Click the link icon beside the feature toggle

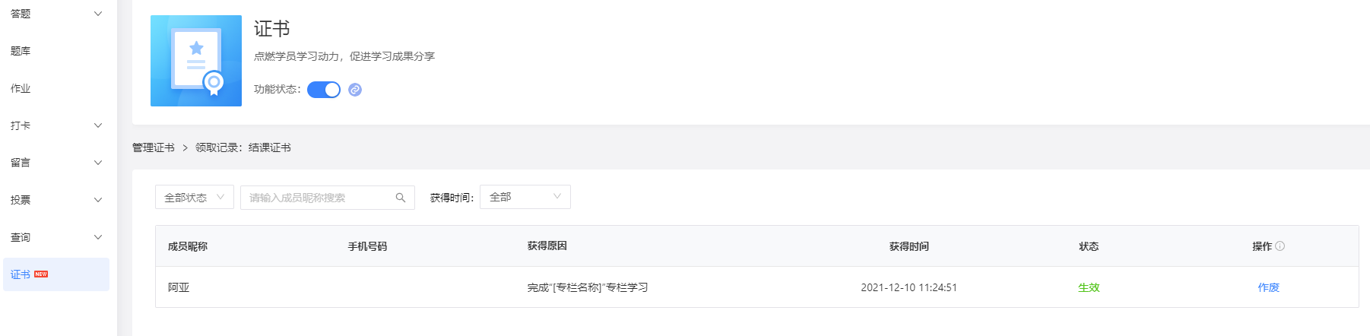[x=355, y=90]
